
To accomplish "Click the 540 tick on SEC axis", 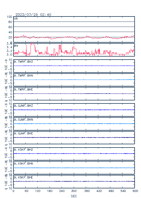I will [x=123, y=191].
